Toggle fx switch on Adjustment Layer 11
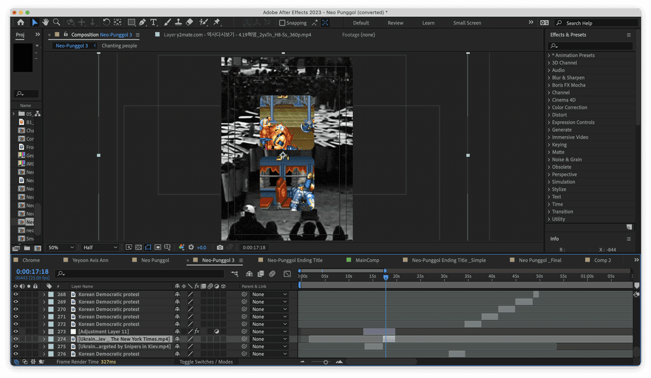 tap(197, 332)
